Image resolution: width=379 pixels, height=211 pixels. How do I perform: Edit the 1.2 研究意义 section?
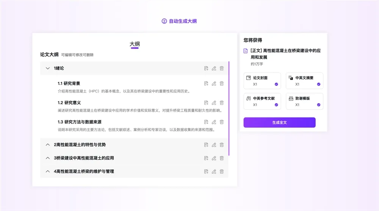pyautogui.click(x=214, y=103)
